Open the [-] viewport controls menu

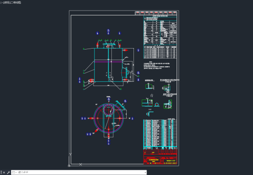[1, 2]
